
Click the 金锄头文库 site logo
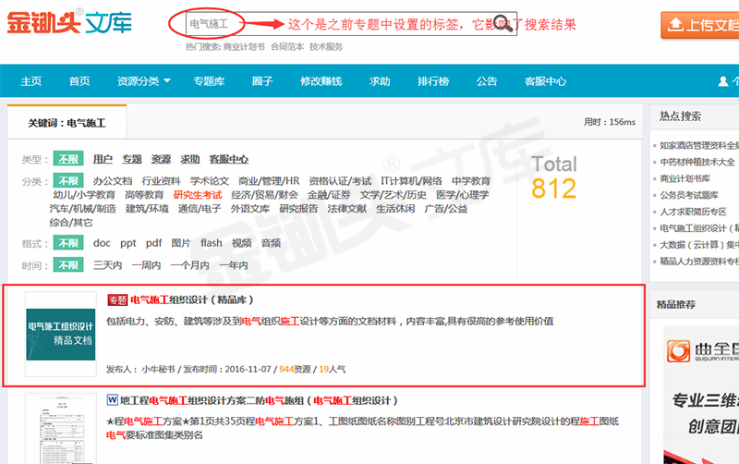click(x=68, y=24)
